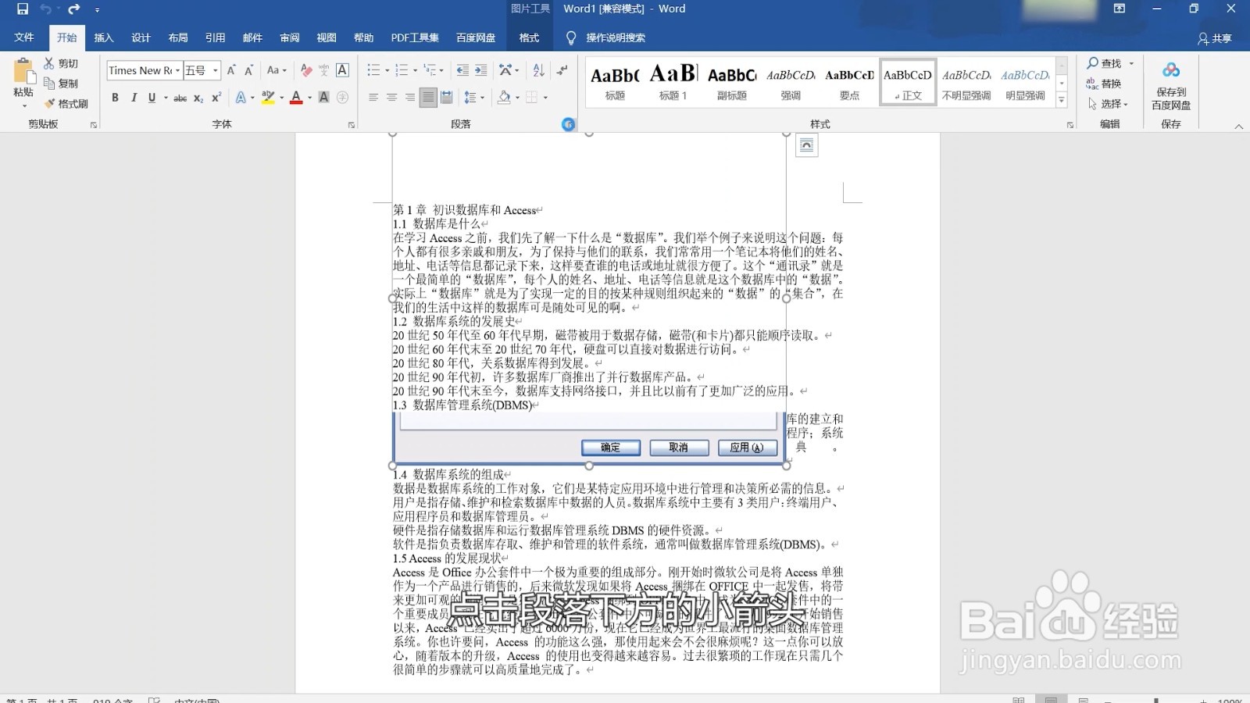Image resolution: width=1250 pixels, height=703 pixels.
Task: Click the Show paragraph marks icon
Action: (x=562, y=70)
